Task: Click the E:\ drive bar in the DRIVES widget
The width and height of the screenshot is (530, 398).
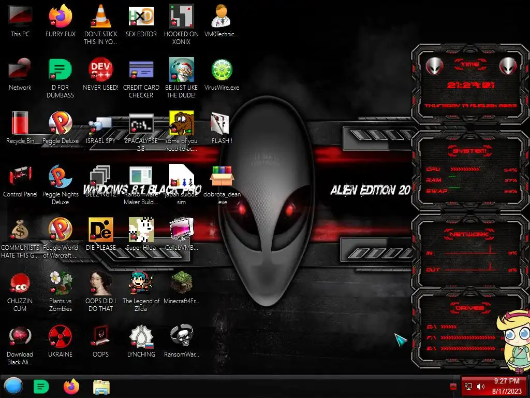Action: click(468, 348)
